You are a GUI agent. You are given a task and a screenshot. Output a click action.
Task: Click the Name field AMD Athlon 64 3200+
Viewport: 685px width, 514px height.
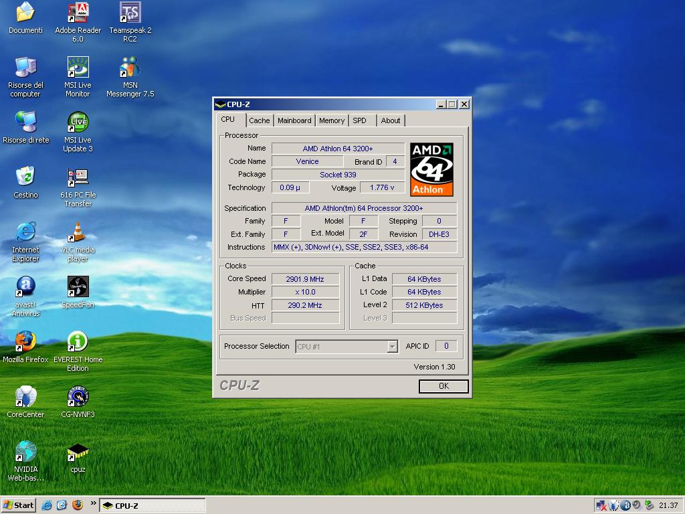pyautogui.click(x=338, y=149)
